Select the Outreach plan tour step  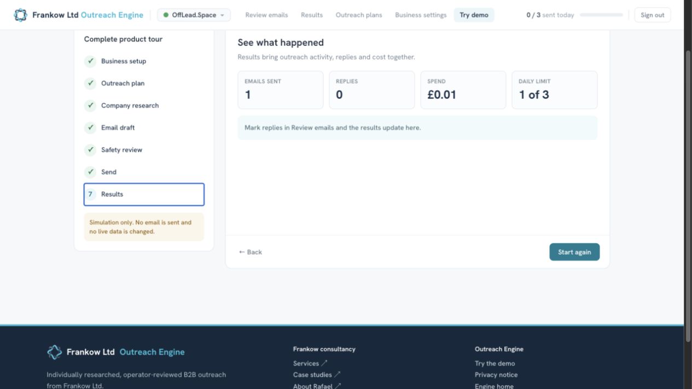click(144, 84)
